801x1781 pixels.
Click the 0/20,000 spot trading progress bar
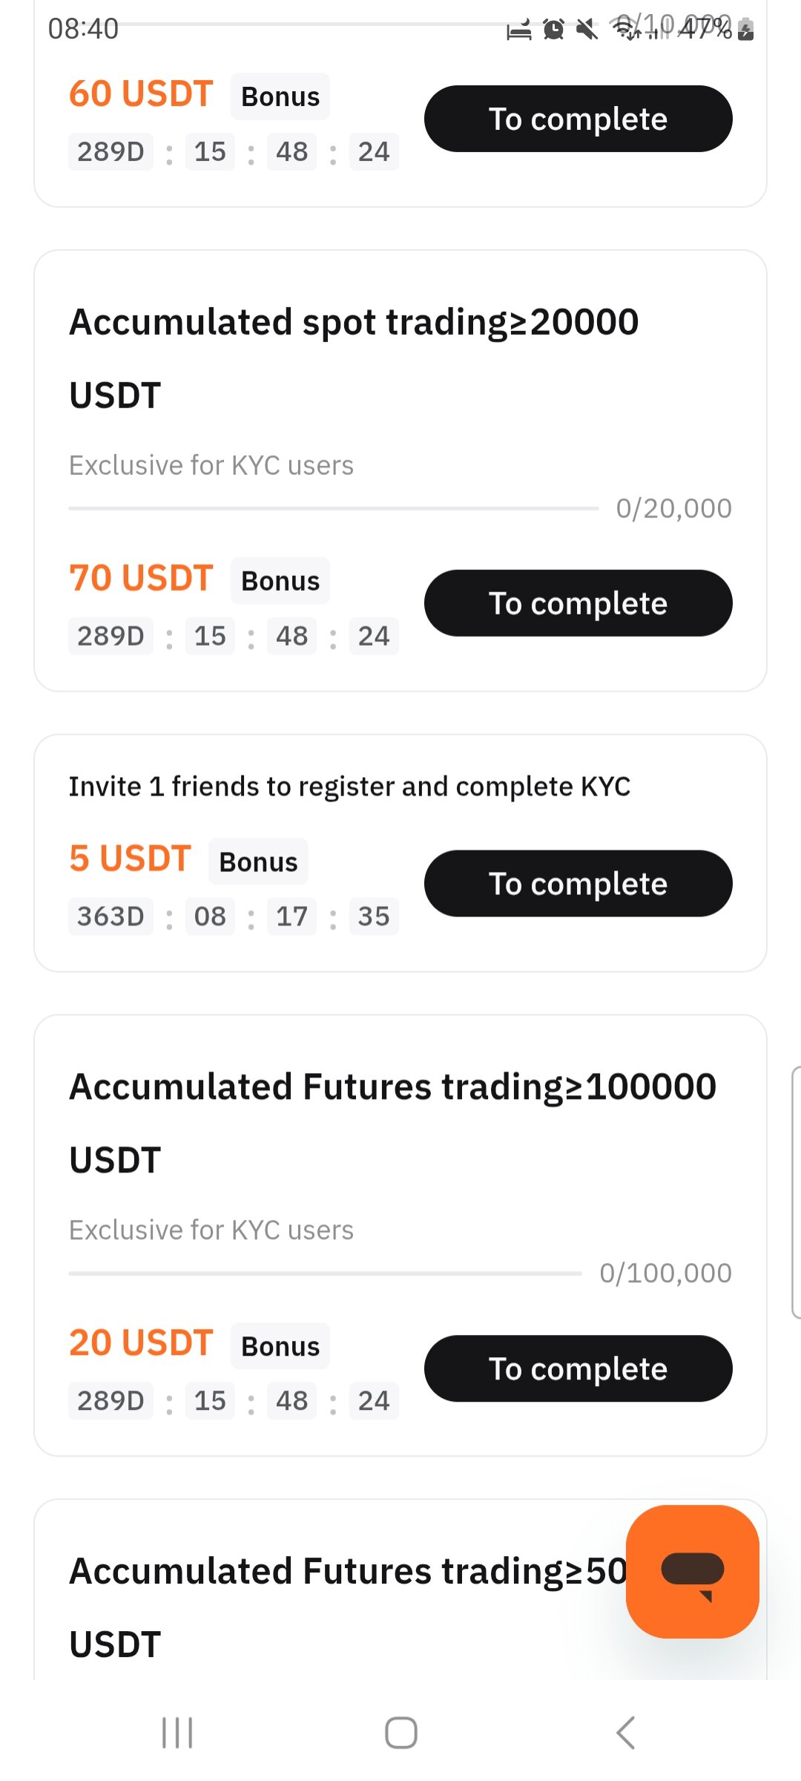[333, 508]
